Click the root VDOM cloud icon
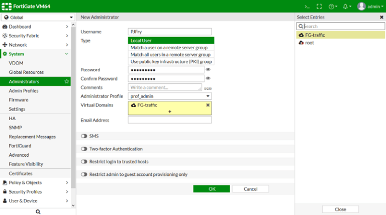This screenshot has width=386, height=215. click(301, 43)
